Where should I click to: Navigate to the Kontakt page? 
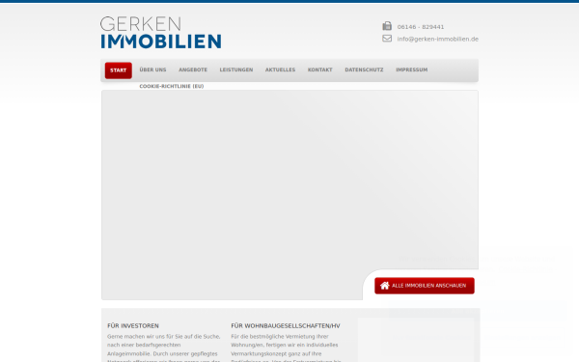click(319, 70)
